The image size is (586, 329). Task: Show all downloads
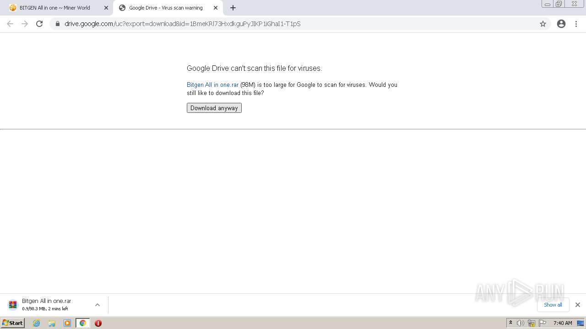point(553,305)
